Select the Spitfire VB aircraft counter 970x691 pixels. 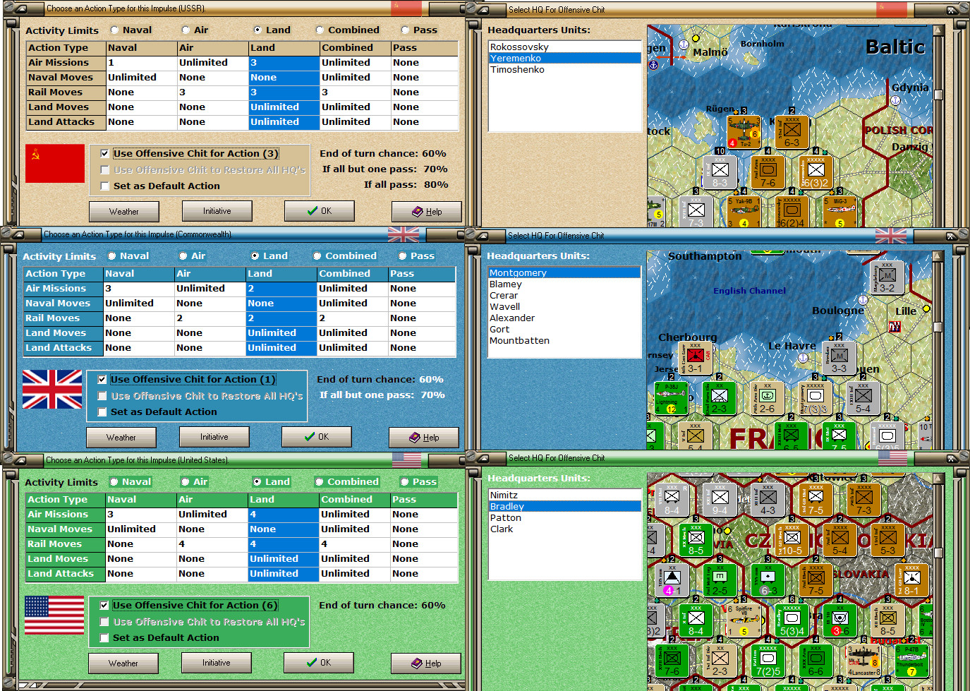[744, 620]
